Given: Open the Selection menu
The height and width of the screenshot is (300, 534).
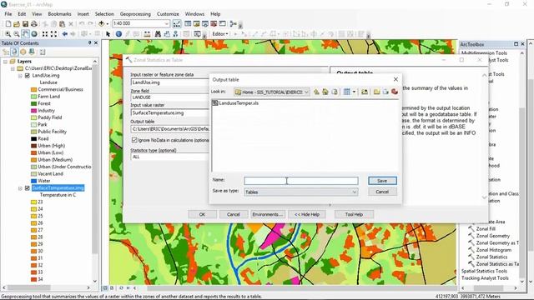Looking at the screenshot, I should tap(104, 14).
